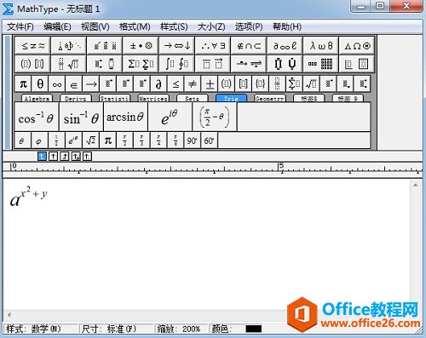Open the 选项(P) menu

coord(249,27)
